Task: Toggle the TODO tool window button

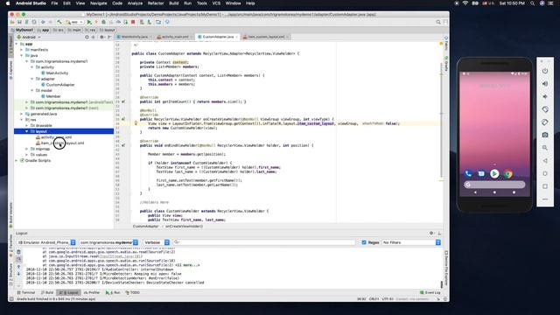Action: coord(132,292)
